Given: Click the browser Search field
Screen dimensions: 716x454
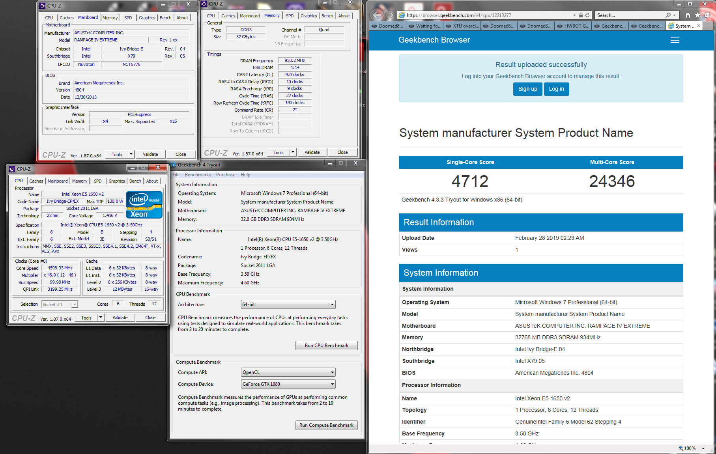Looking at the screenshot, I should (629, 15).
